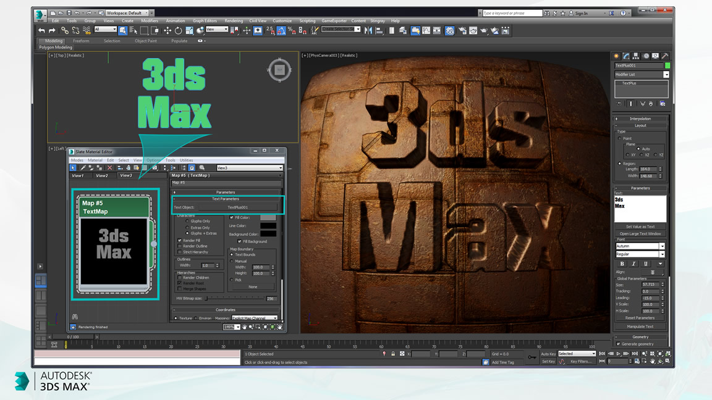The width and height of the screenshot is (712, 400).
Task: Click the Bind to Space Warp icon
Action: pos(87,30)
